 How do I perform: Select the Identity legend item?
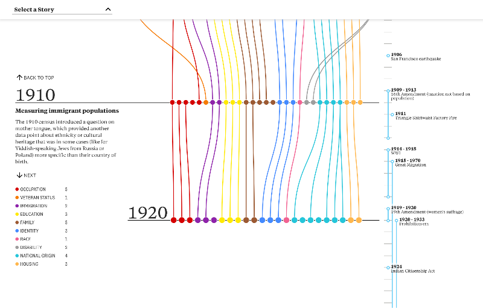pyautogui.click(x=30, y=231)
